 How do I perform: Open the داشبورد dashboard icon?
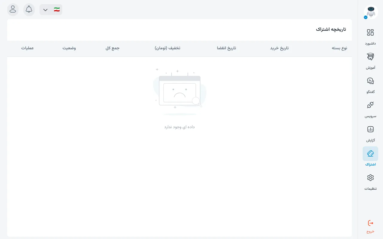pyautogui.click(x=370, y=32)
